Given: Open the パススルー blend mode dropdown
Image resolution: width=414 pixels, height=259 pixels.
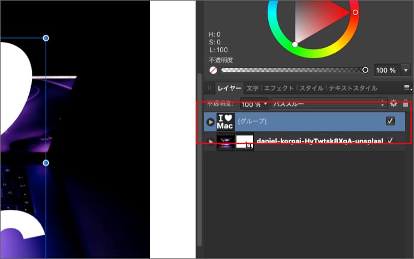Looking at the screenshot, I should (x=328, y=103).
